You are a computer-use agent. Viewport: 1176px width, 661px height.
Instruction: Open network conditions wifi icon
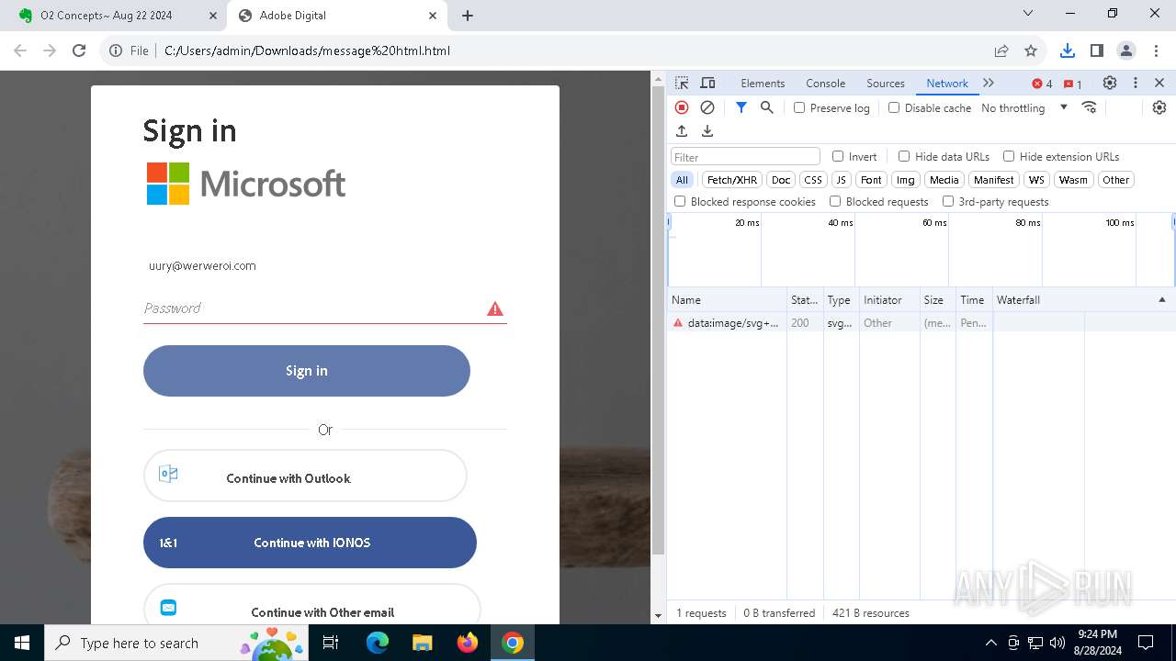pos(1090,107)
